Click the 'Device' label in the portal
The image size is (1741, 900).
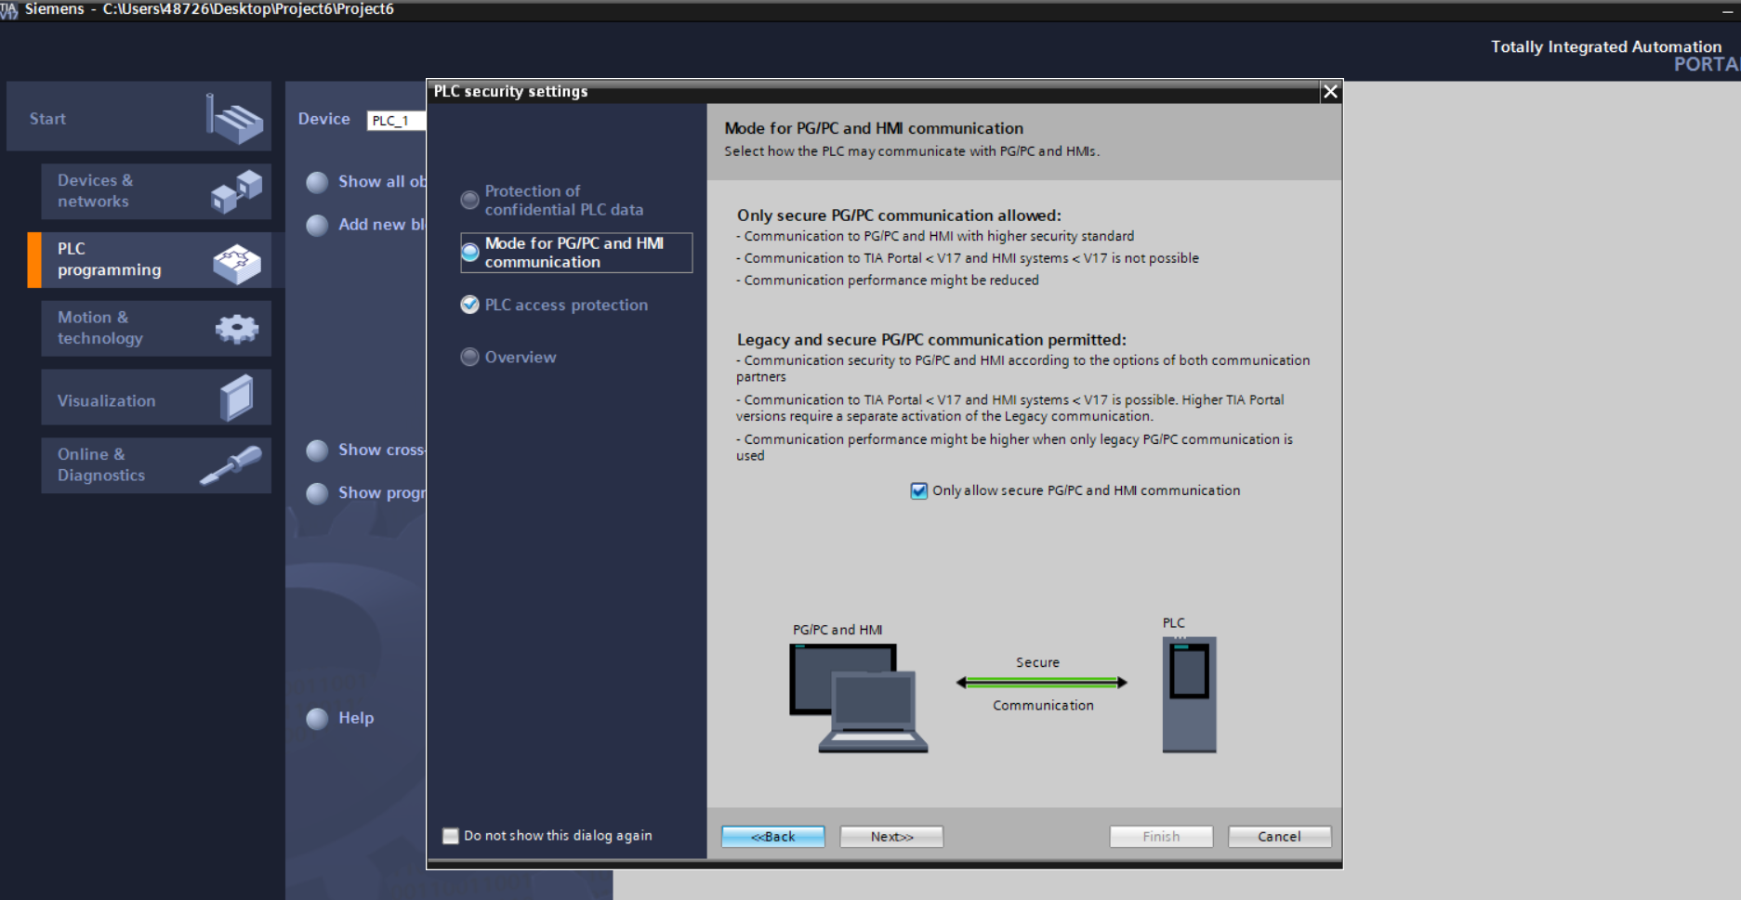pos(324,119)
